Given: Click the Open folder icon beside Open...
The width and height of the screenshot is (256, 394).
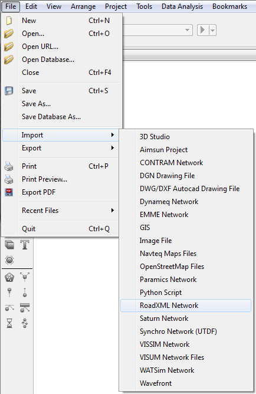Looking at the screenshot, I should click(9, 34).
